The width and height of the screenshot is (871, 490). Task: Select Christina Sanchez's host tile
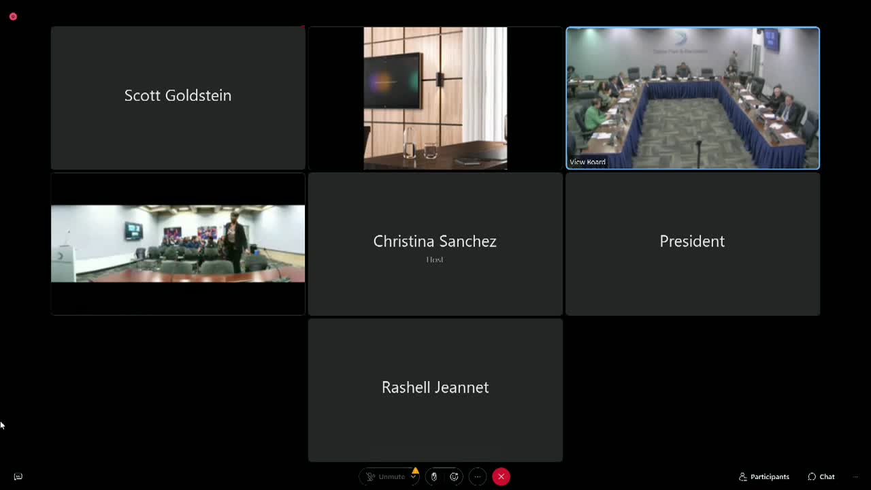pyautogui.click(x=435, y=244)
